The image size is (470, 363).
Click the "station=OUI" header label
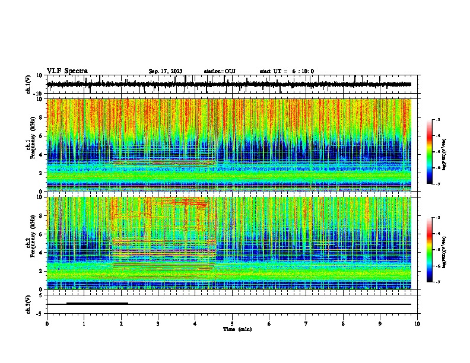click(220, 71)
